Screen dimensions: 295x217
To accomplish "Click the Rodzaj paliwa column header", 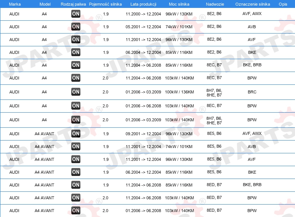I will (x=73, y=4).
